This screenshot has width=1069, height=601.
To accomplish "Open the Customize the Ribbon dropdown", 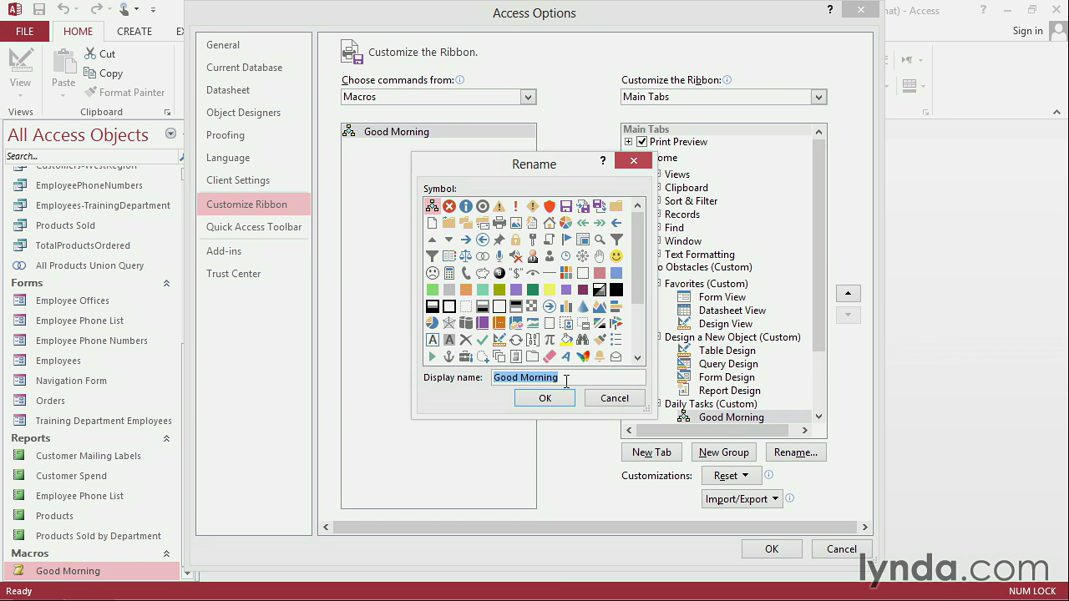I will click(x=818, y=97).
